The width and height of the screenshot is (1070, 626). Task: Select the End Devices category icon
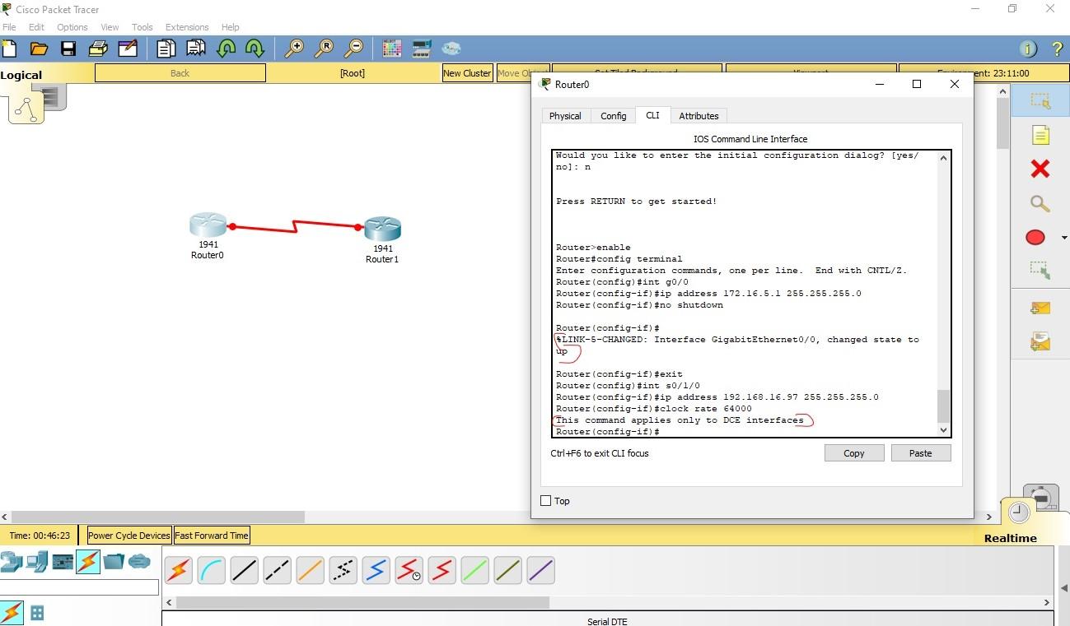[36, 562]
